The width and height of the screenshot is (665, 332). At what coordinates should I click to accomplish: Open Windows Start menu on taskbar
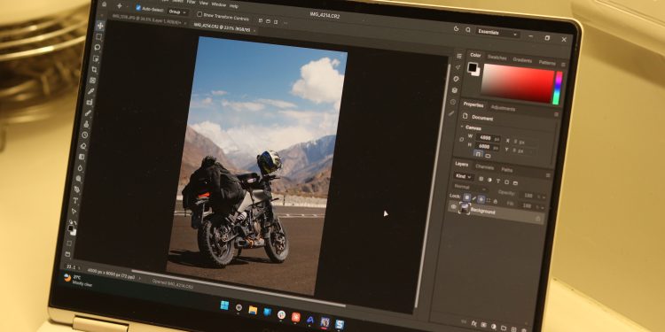(x=224, y=305)
